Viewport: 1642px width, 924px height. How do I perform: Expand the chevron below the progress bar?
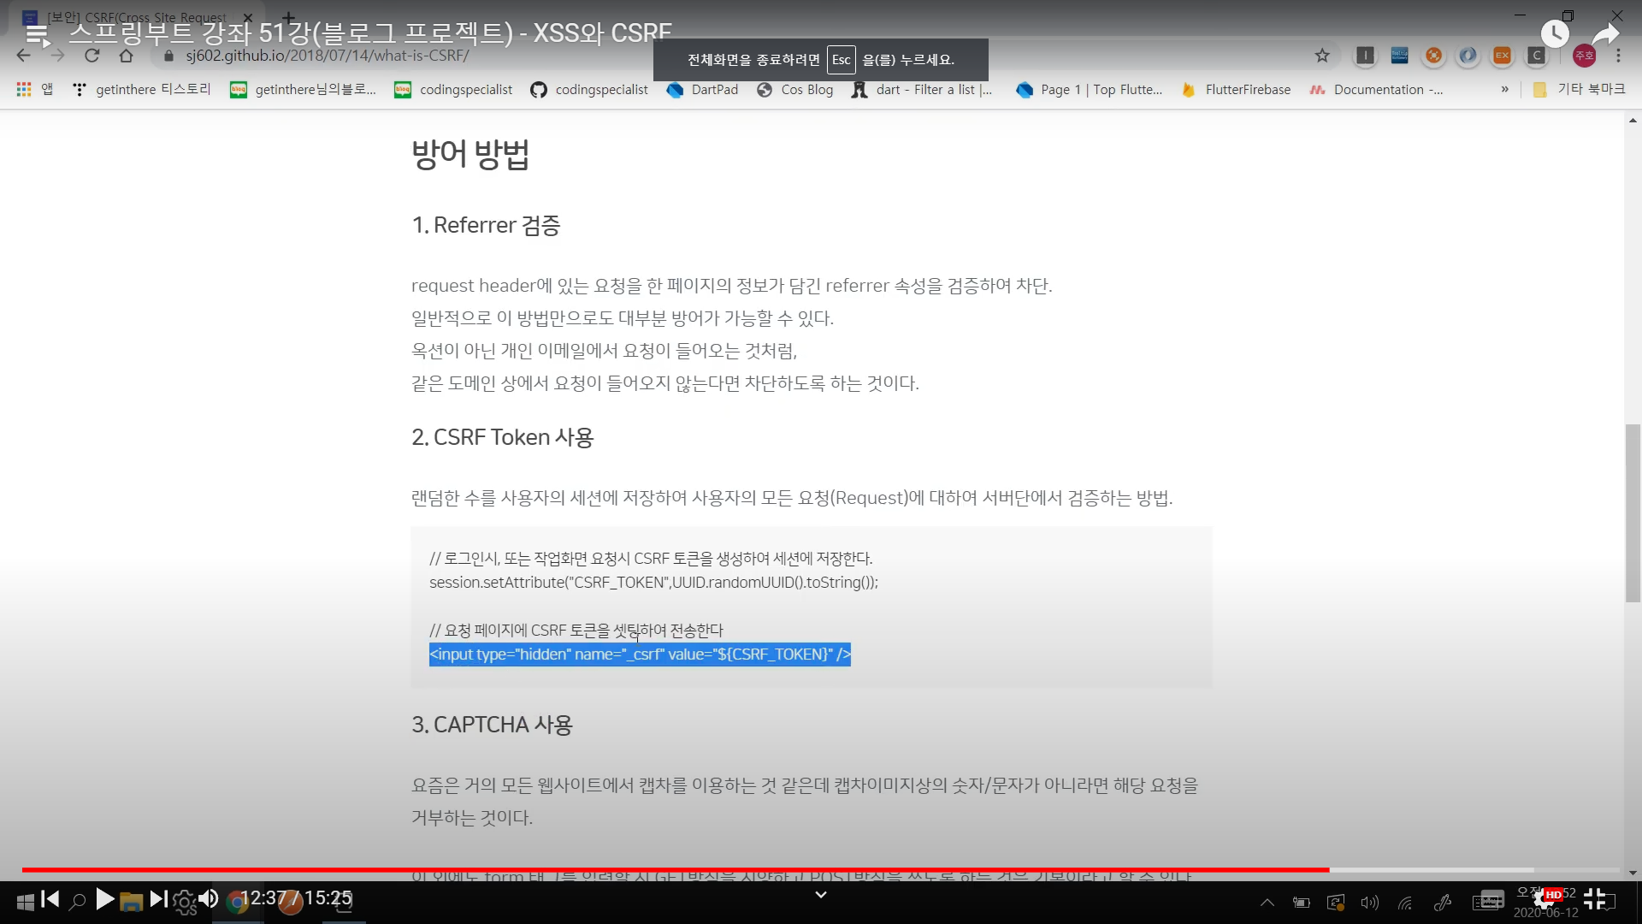coord(820,895)
